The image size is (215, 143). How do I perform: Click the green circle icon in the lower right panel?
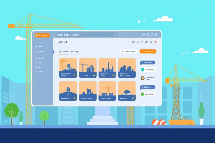point(142,94)
